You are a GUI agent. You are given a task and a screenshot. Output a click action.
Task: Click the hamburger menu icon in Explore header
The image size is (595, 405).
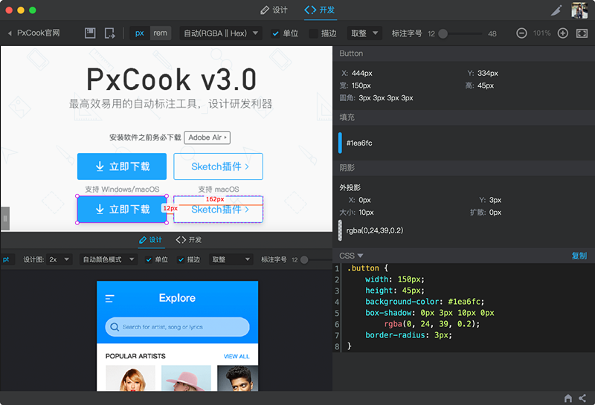click(x=109, y=299)
